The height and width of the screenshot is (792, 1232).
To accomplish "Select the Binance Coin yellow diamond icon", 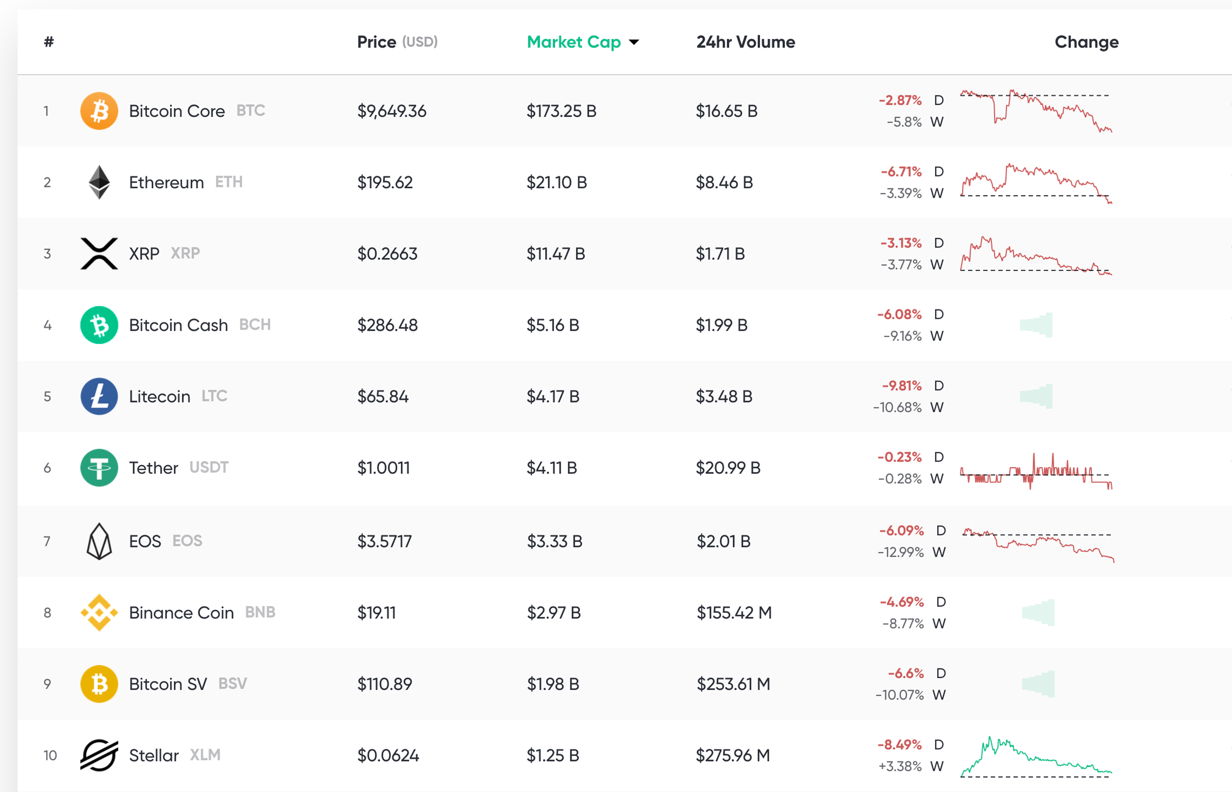I will click(x=99, y=612).
